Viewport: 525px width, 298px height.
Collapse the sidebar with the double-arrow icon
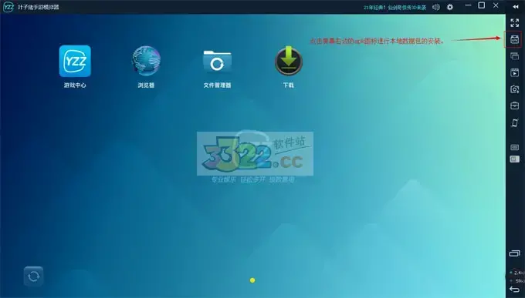pos(516,7)
